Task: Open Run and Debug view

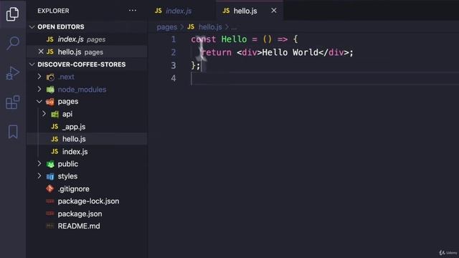Action: pyautogui.click(x=13, y=72)
